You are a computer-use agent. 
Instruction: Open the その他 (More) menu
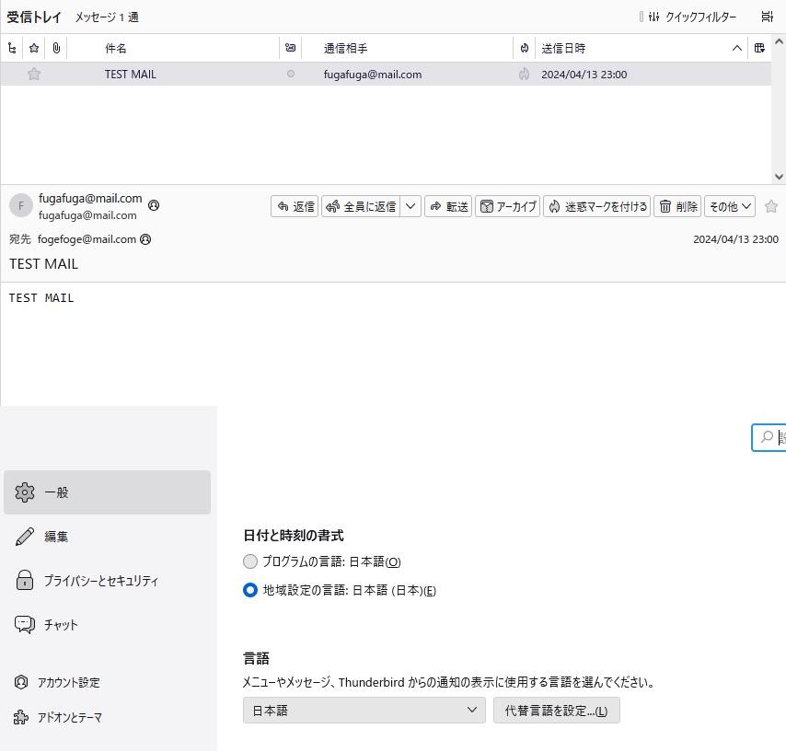pyautogui.click(x=730, y=207)
